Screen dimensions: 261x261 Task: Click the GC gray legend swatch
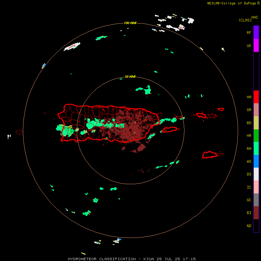coord(256,200)
